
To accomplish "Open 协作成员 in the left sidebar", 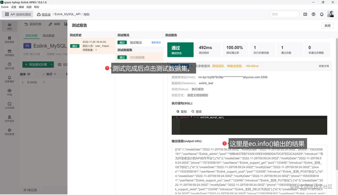I will coord(10,119).
